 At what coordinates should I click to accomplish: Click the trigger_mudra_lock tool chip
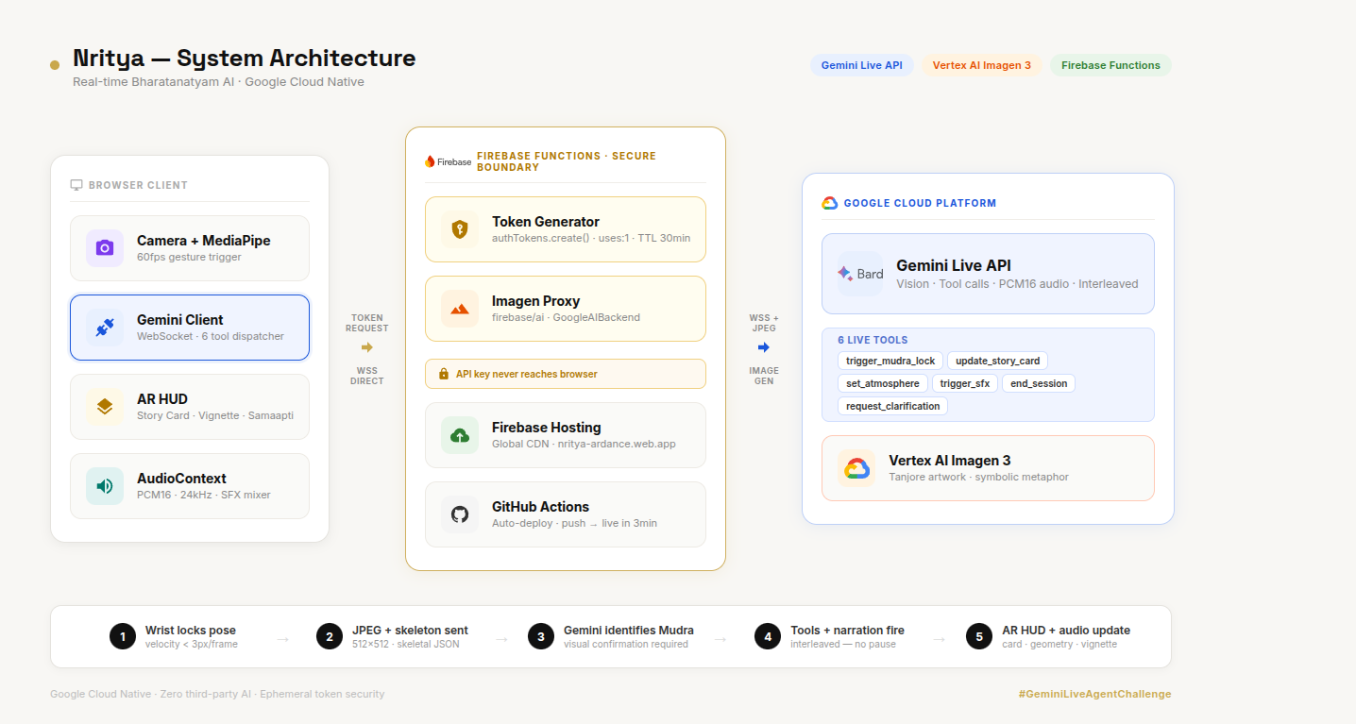click(x=890, y=361)
